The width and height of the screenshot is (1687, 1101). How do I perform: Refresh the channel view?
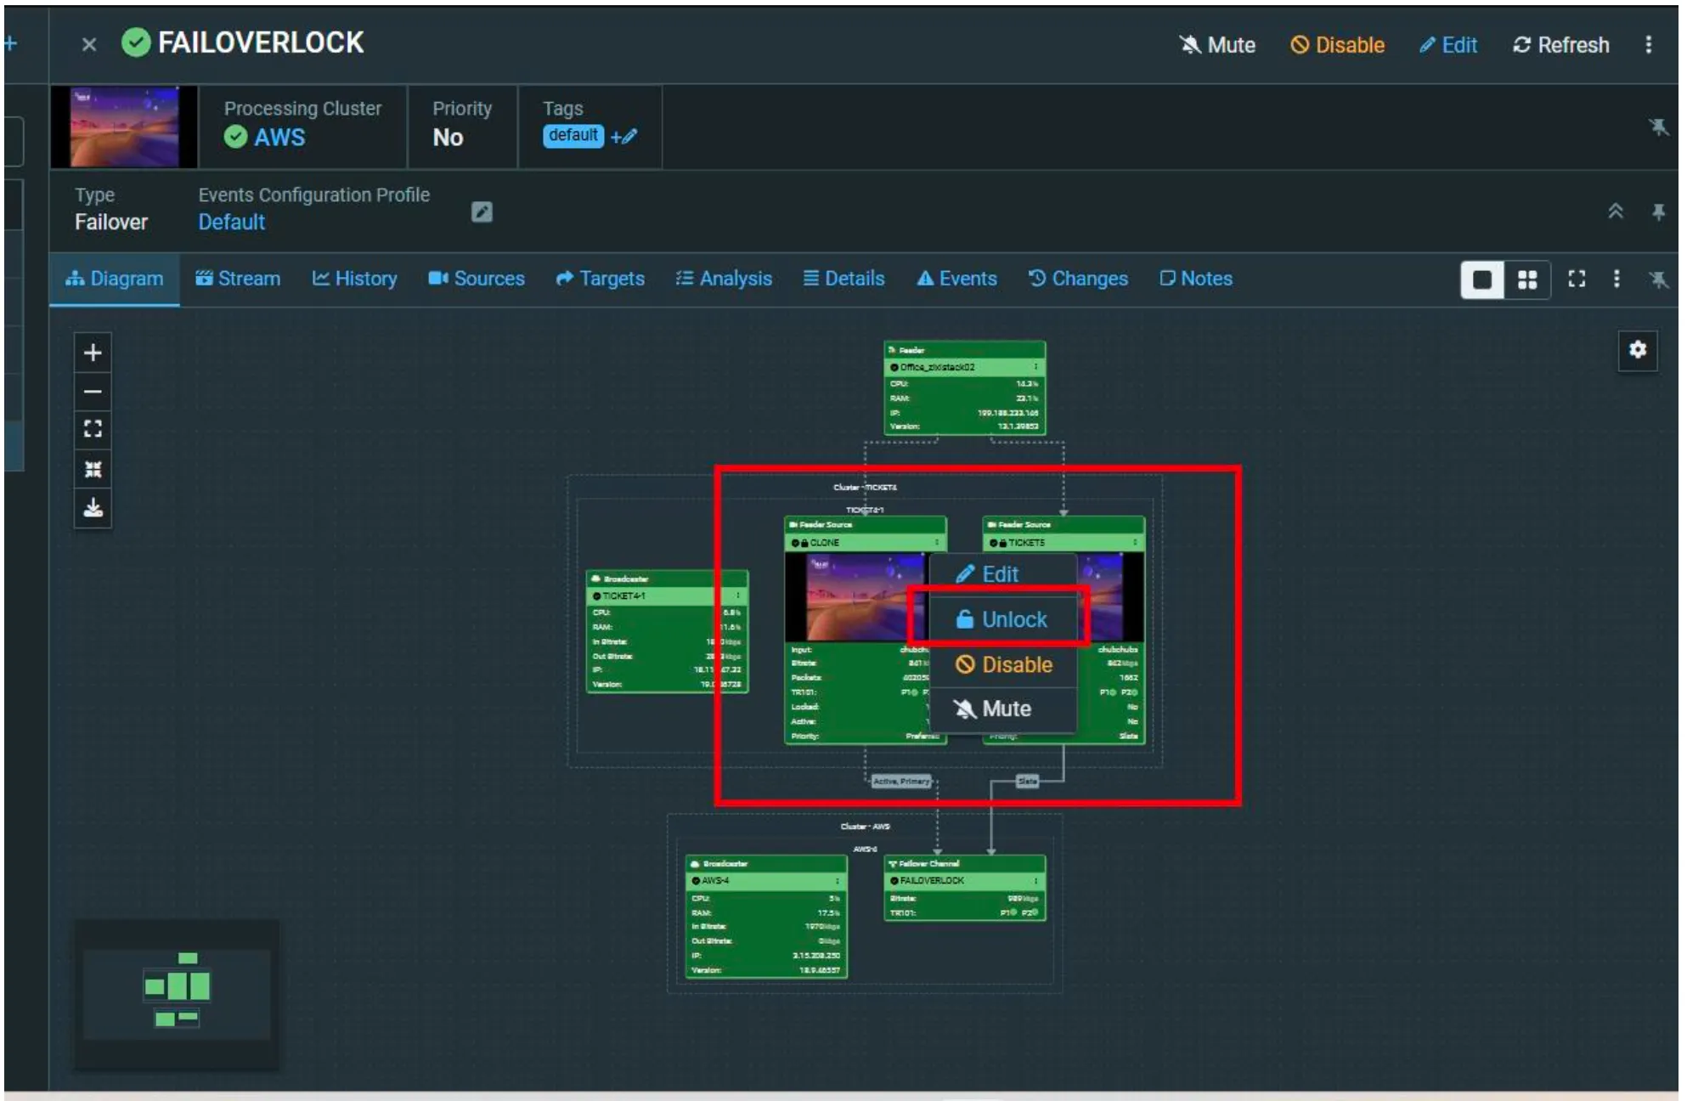tap(1560, 45)
